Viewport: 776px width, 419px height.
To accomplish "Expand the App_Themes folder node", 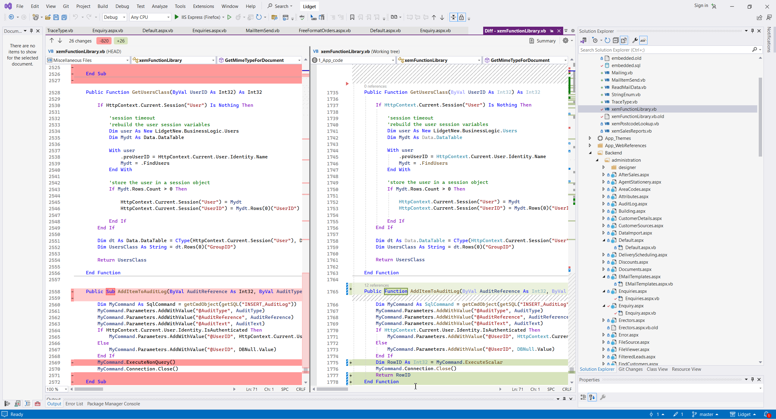I will 590,138.
